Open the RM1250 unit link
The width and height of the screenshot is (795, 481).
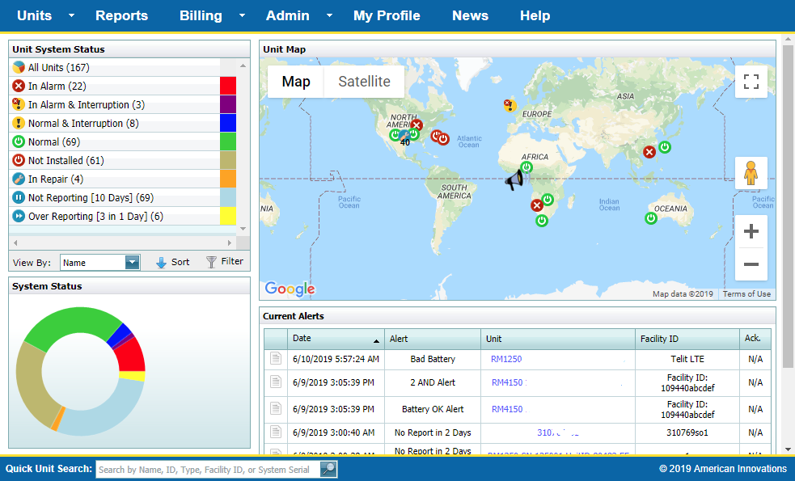(506, 359)
